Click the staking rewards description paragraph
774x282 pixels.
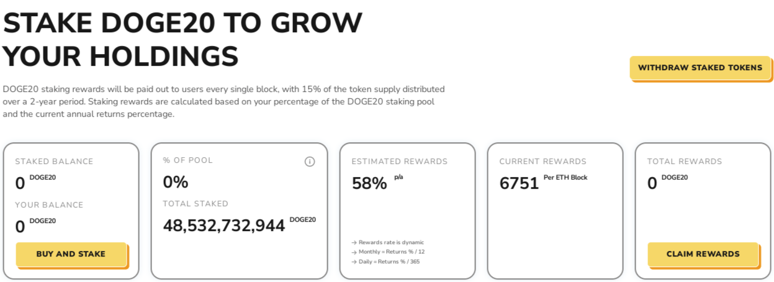tap(224, 102)
